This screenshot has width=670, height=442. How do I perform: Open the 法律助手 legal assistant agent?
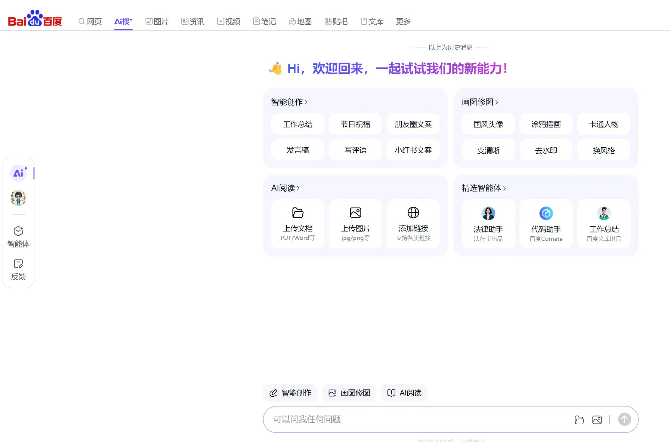click(x=488, y=224)
